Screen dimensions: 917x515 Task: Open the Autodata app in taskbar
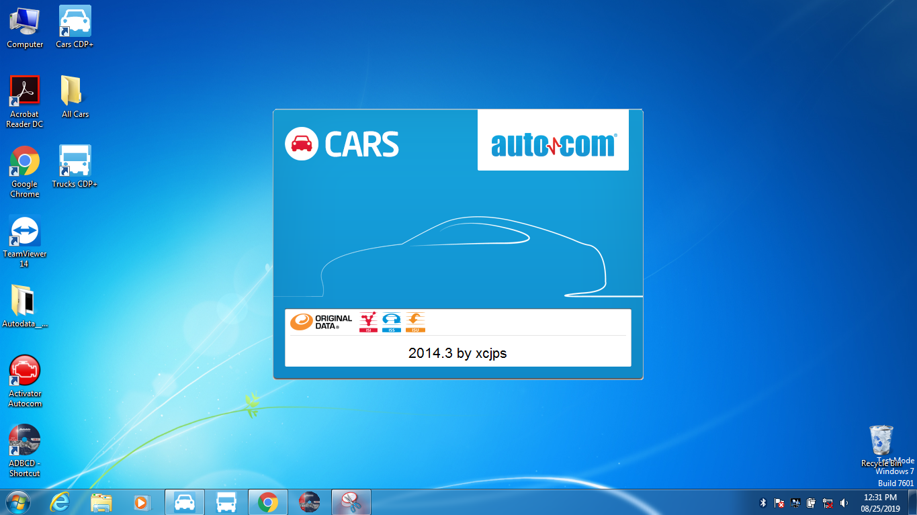click(x=309, y=502)
